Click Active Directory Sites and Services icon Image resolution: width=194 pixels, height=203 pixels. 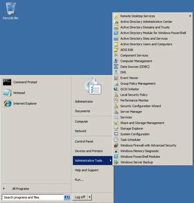[116, 39]
